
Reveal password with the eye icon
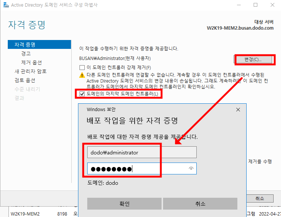coord(191,168)
